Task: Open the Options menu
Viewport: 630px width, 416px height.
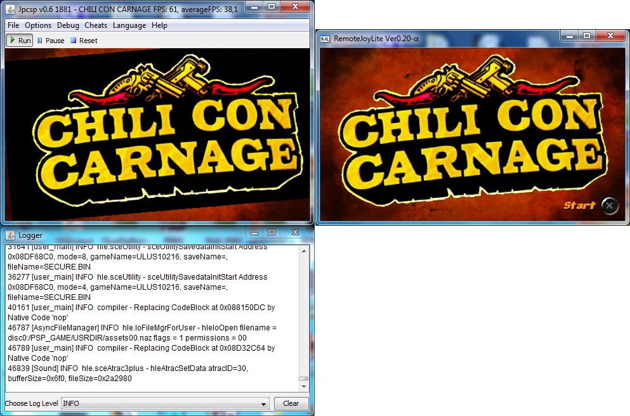Action: pos(38,25)
